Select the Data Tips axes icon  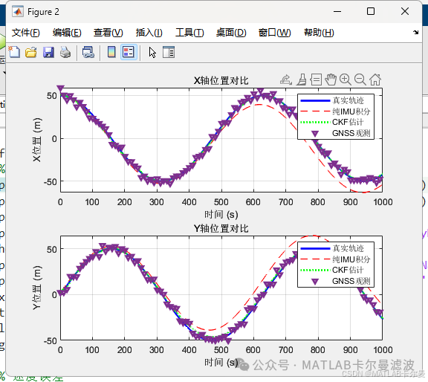pos(316,80)
